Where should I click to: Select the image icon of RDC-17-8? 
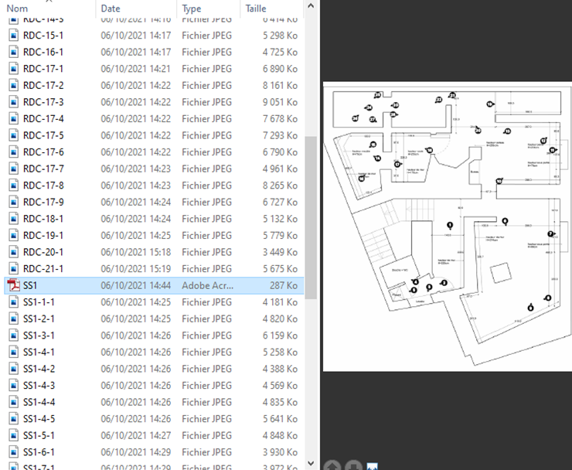point(13,186)
